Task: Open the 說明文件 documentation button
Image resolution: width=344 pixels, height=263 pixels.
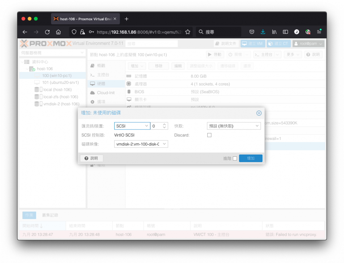Action: [x=226, y=43]
